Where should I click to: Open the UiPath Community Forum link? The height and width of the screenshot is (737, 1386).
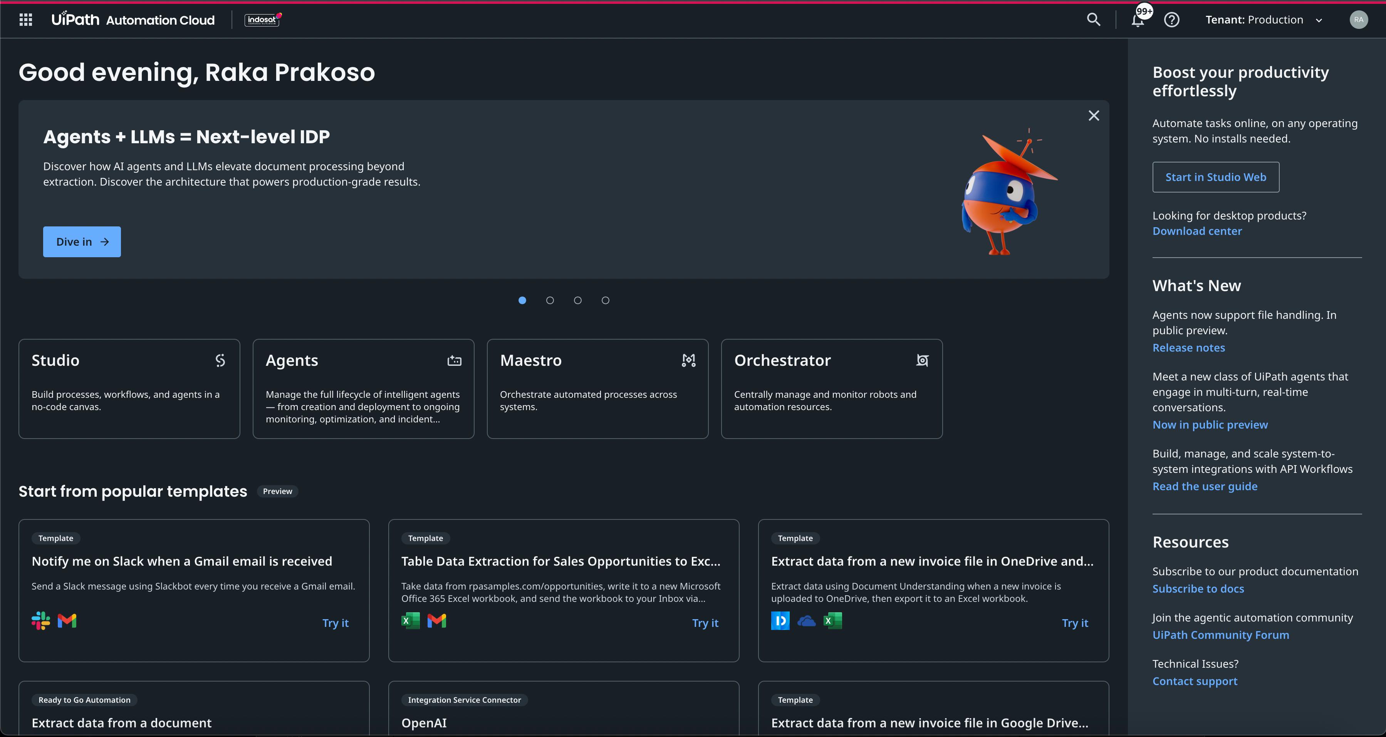1220,635
